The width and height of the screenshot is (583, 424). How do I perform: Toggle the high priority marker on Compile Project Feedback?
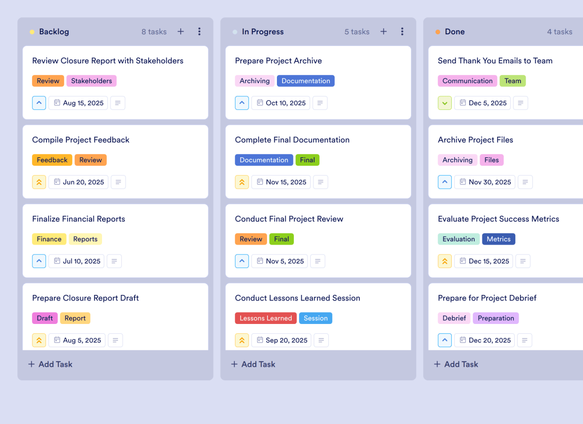tap(39, 182)
